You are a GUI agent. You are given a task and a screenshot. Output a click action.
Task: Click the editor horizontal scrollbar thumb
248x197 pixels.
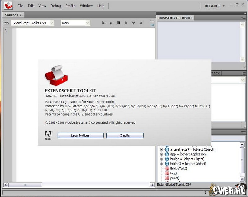point(25,185)
